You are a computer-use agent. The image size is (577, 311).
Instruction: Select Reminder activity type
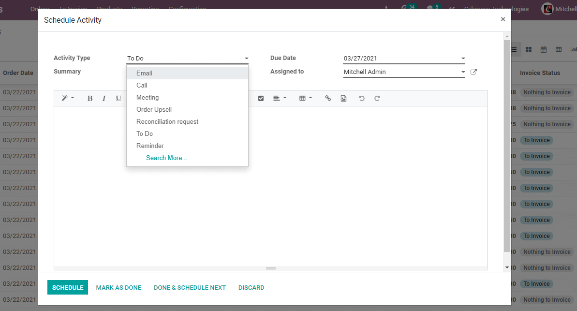pos(187,146)
